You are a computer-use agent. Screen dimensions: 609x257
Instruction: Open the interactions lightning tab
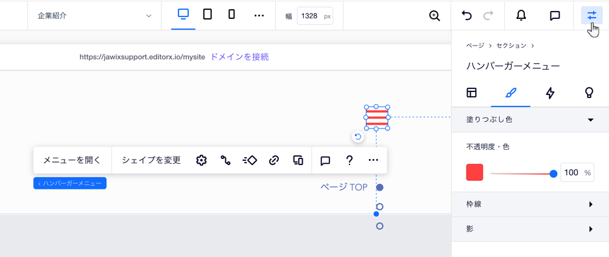[550, 93]
